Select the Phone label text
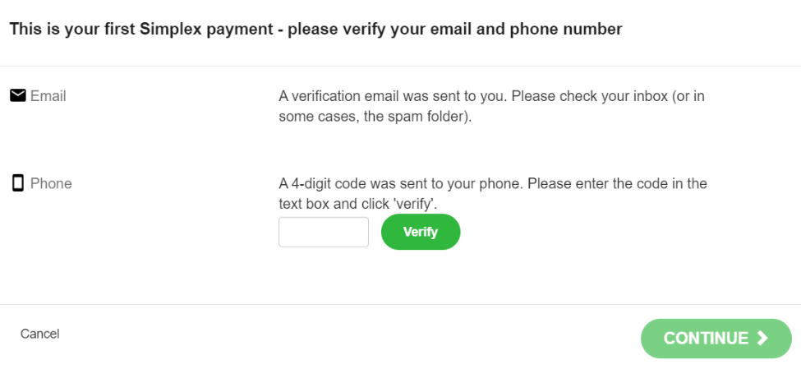Screen dimensions: 801x369 (x=51, y=183)
